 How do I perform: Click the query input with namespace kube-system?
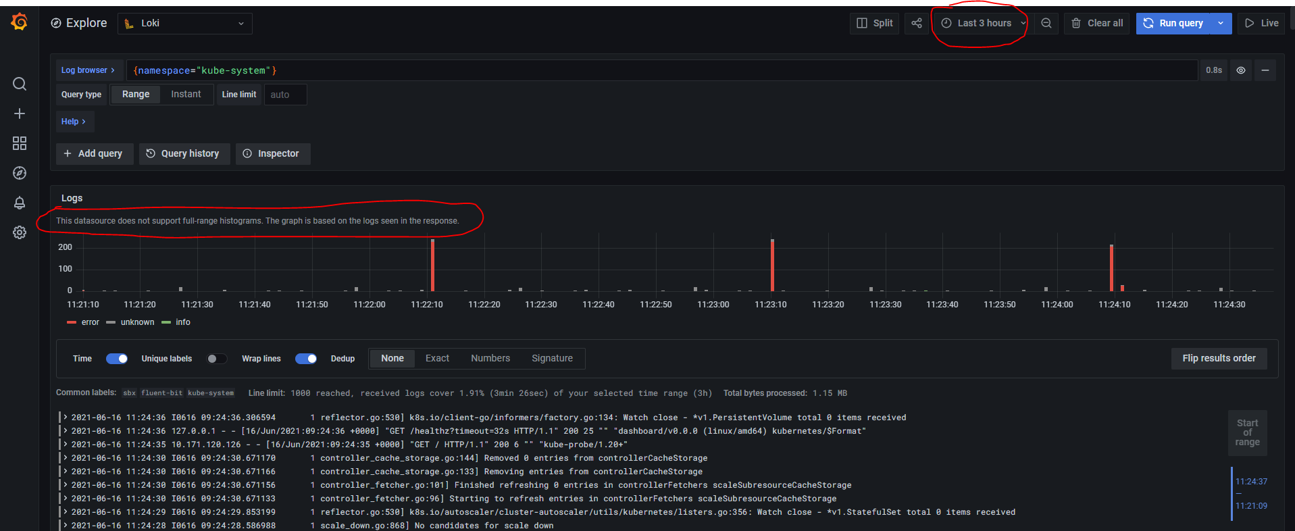tap(662, 70)
